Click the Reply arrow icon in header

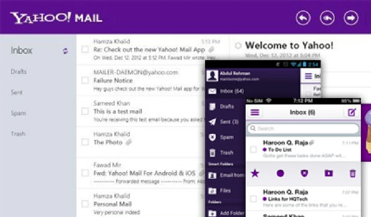pos(303,18)
